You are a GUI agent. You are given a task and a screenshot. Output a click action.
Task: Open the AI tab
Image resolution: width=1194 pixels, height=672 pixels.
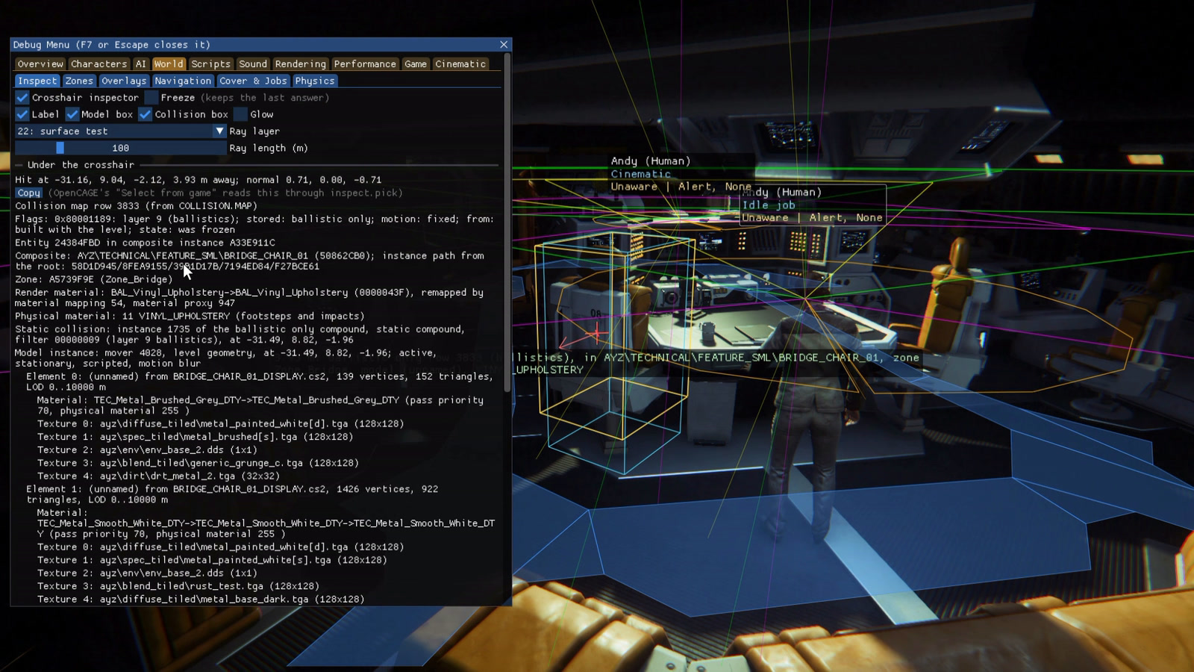click(140, 64)
